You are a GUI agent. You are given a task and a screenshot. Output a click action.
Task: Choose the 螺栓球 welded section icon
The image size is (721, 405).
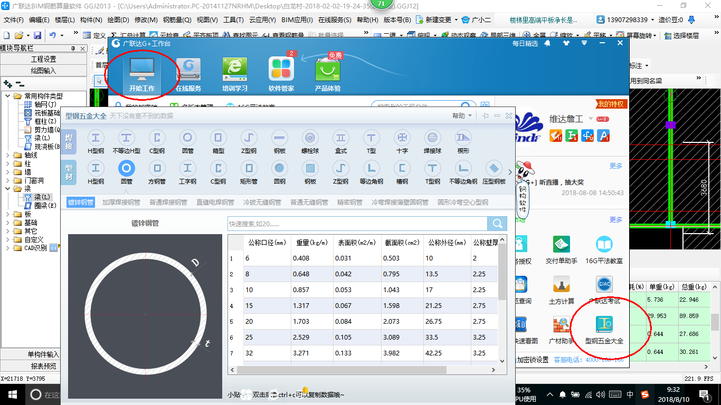click(310, 138)
